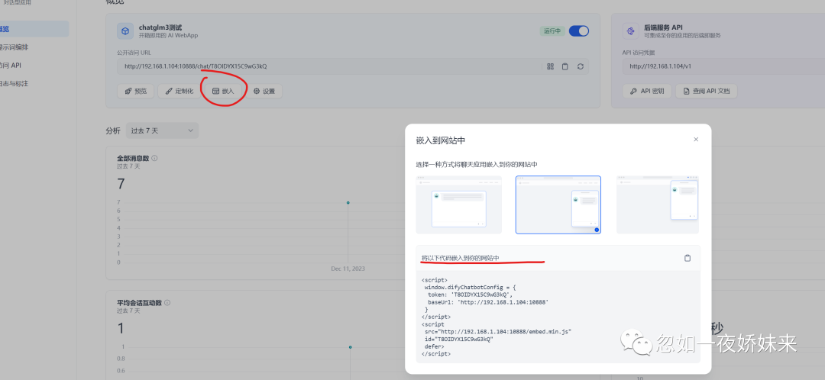Click the embed script code block

click(x=558, y=317)
